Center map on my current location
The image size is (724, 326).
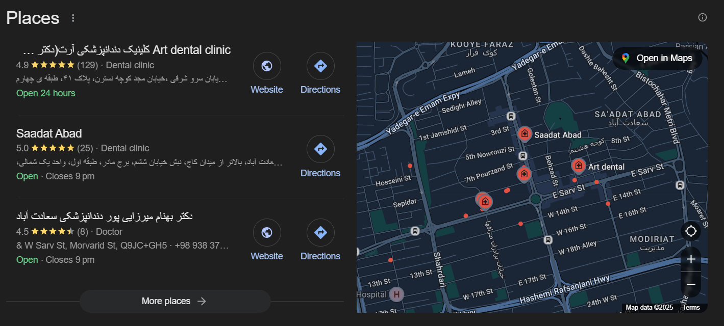pos(691,231)
